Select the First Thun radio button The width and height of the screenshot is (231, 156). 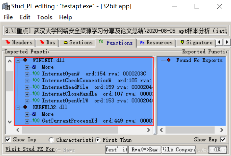pyautogui.click(x=98, y=140)
